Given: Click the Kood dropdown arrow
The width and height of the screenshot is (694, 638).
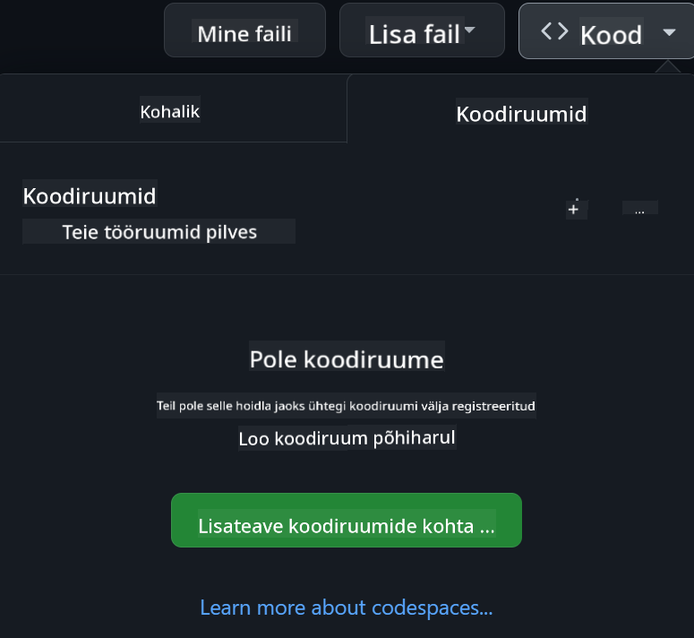Looking at the screenshot, I should [x=669, y=32].
